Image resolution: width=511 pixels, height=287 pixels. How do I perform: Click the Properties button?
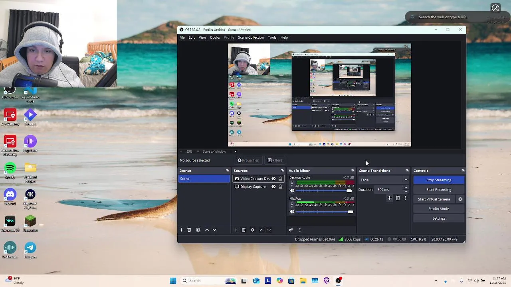[248, 160]
